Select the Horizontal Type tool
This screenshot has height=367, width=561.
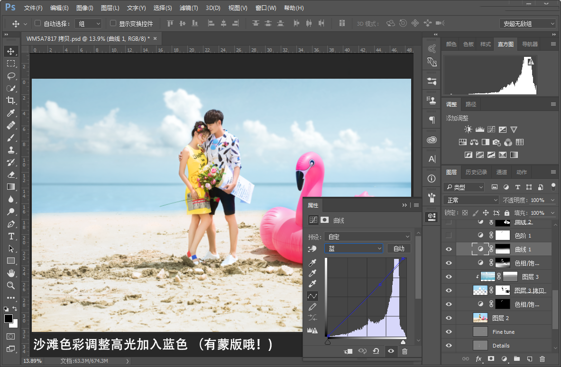11,236
